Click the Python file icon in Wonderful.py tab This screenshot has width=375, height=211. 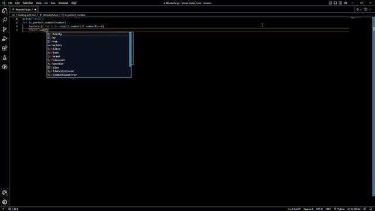13,9
